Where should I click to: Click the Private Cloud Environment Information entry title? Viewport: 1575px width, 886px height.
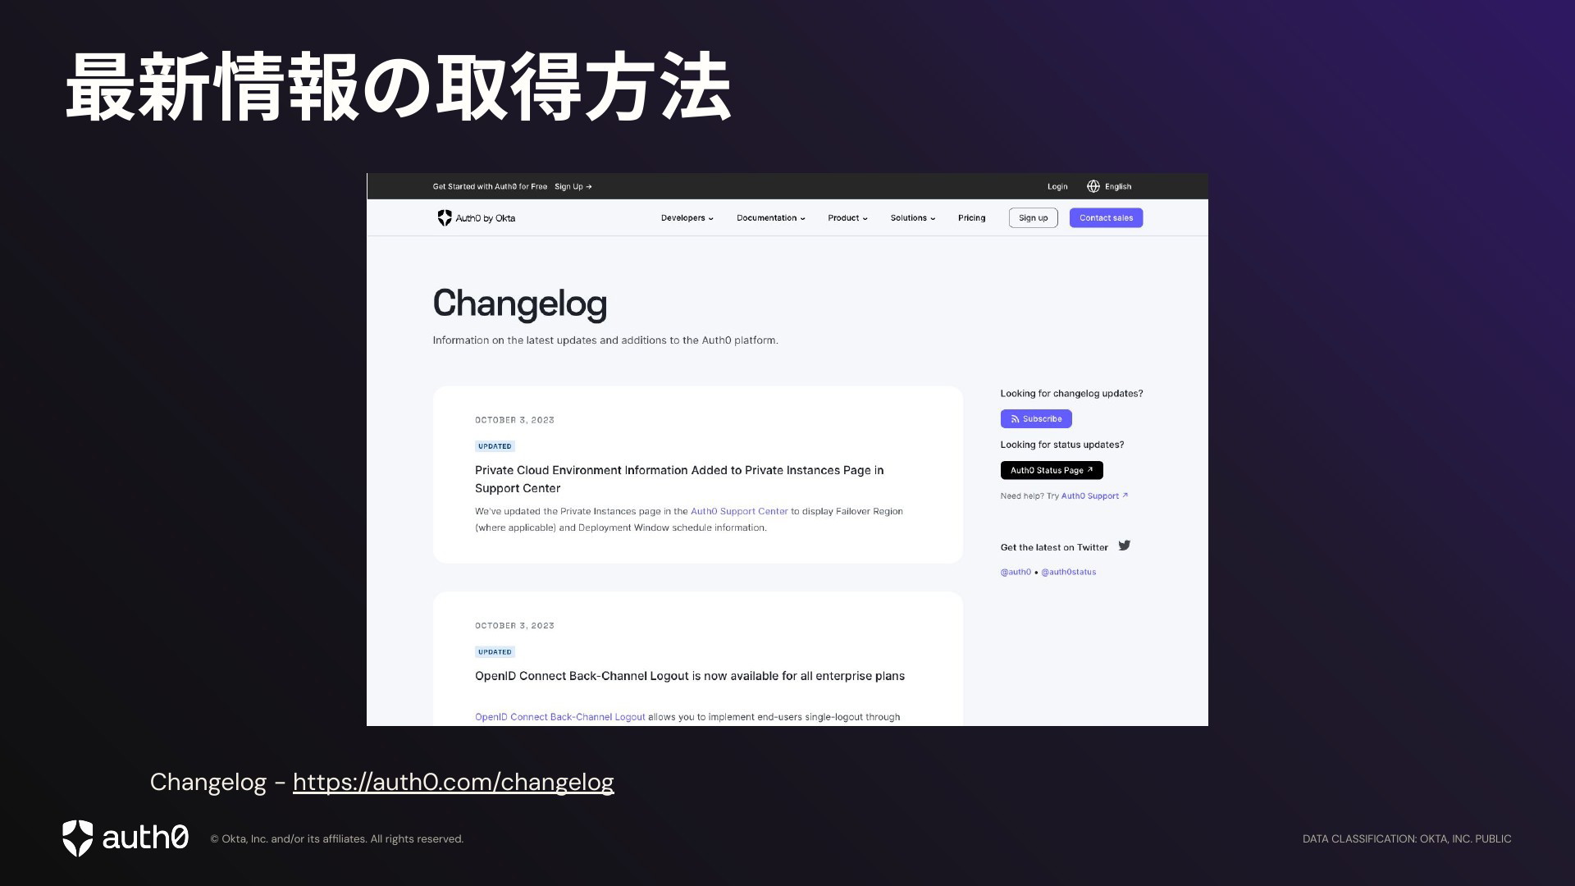click(679, 479)
